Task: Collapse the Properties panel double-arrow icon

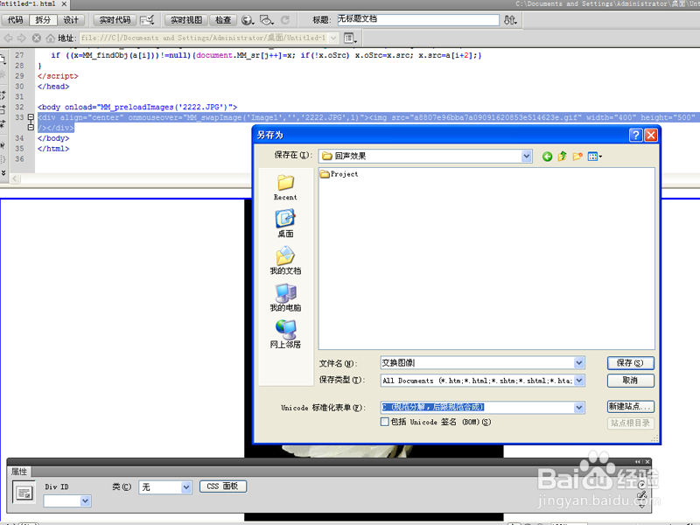Action: click(x=638, y=462)
